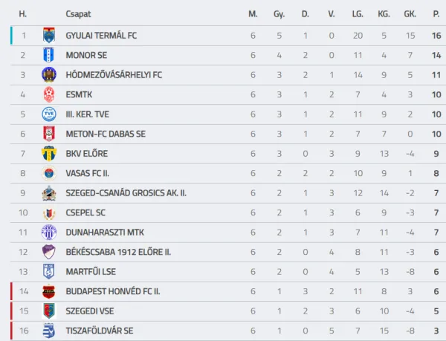The image size is (446, 341).
Task: Click the SZEGED-CSANÁD GROSICS AK. II. link
Action: coord(126,193)
